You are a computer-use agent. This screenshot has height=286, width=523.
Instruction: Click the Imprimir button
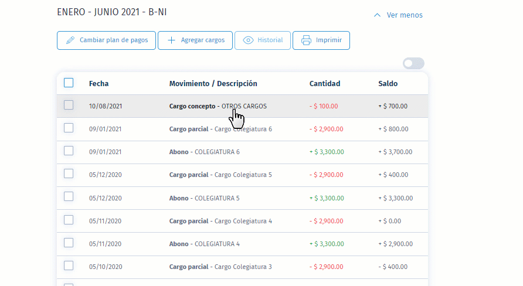click(x=321, y=40)
